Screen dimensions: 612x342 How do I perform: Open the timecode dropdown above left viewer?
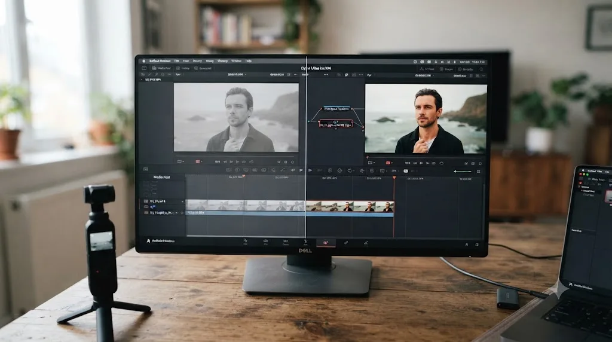pos(237,75)
